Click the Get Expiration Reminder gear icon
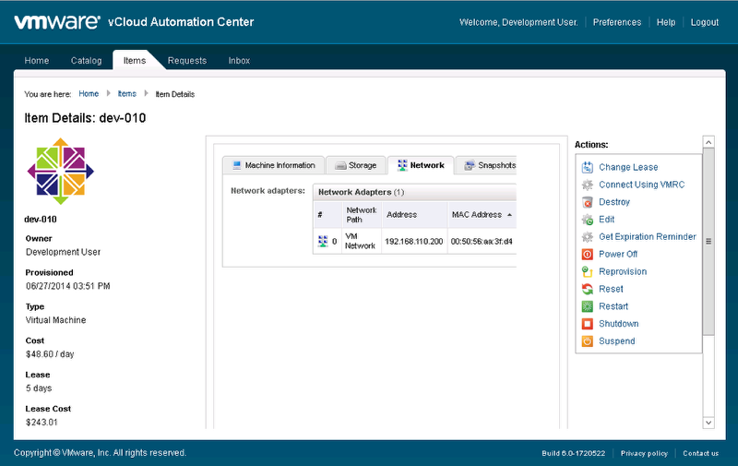738x466 pixels. (587, 237)
